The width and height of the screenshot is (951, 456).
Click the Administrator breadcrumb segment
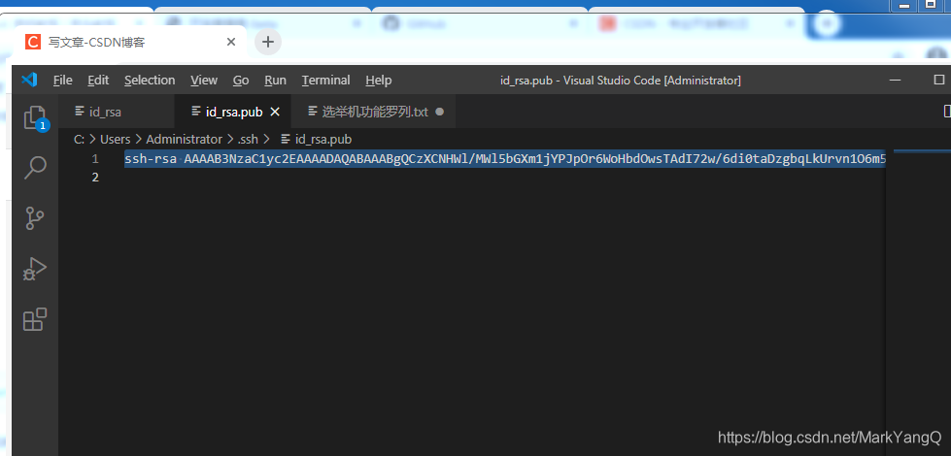185,140
